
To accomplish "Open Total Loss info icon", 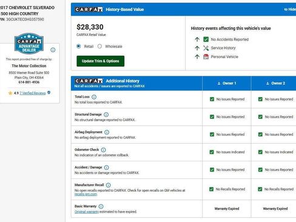I will [x=94, y=97].
